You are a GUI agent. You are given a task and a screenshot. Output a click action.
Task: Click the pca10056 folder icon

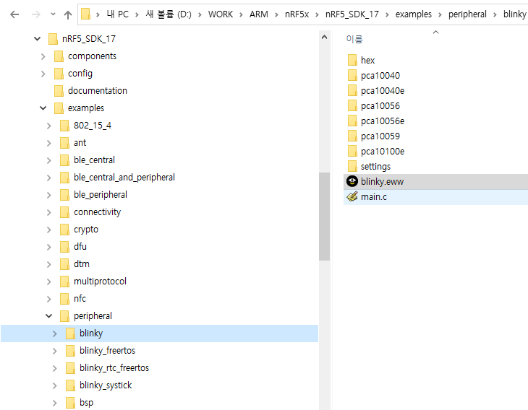coord(352,105)
